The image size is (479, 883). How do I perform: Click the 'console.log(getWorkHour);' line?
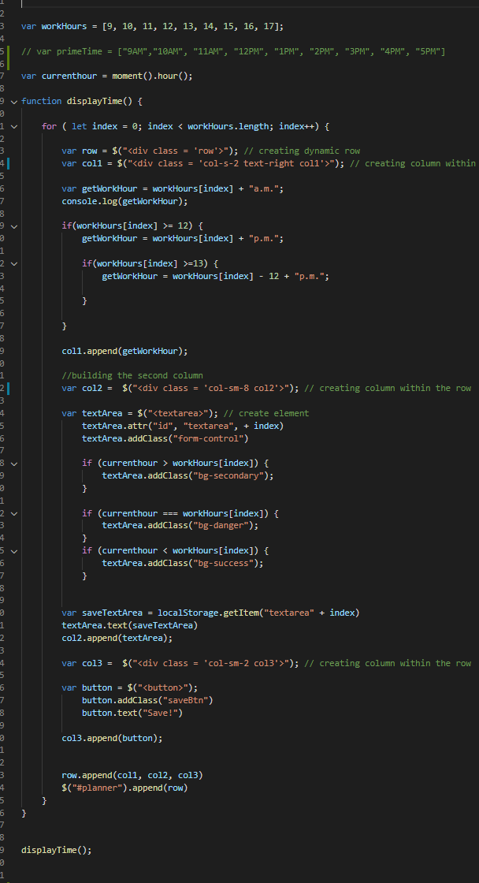124,201
